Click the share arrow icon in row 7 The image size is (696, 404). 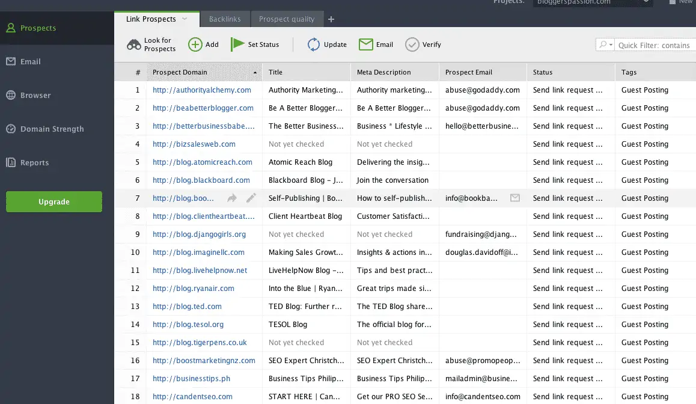(232, 198)
